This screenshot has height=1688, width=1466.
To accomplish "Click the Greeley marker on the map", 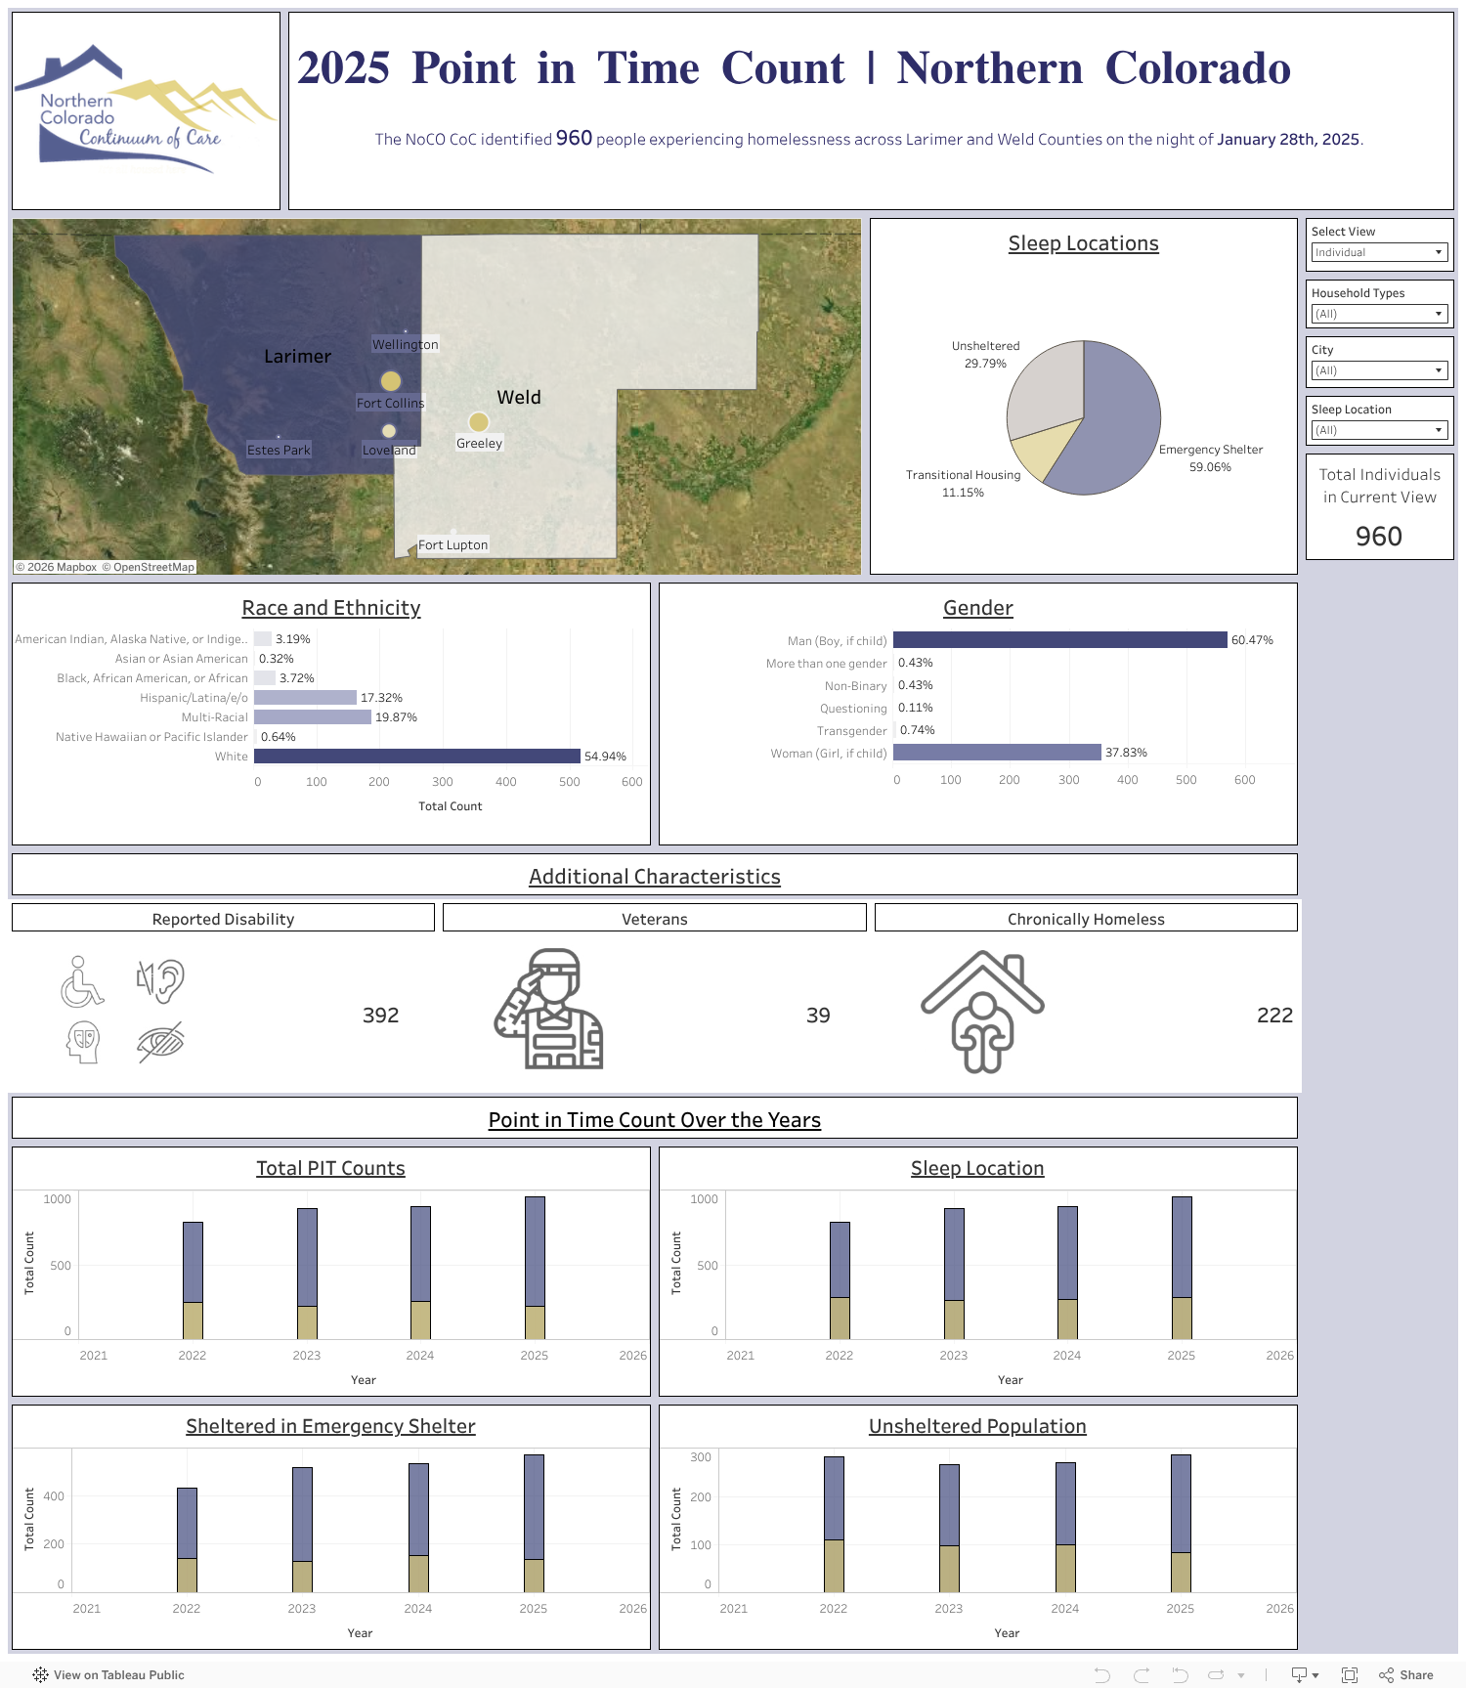I will pyautogui.click(x=478, y=422).
